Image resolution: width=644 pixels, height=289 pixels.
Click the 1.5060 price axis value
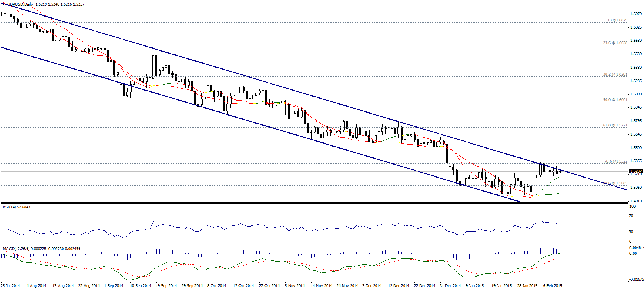tap(636, 188)
